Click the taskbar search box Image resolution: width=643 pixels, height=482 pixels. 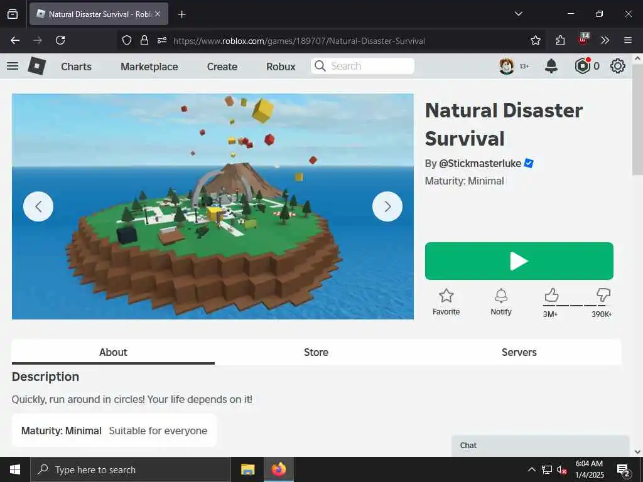[131, 469]
